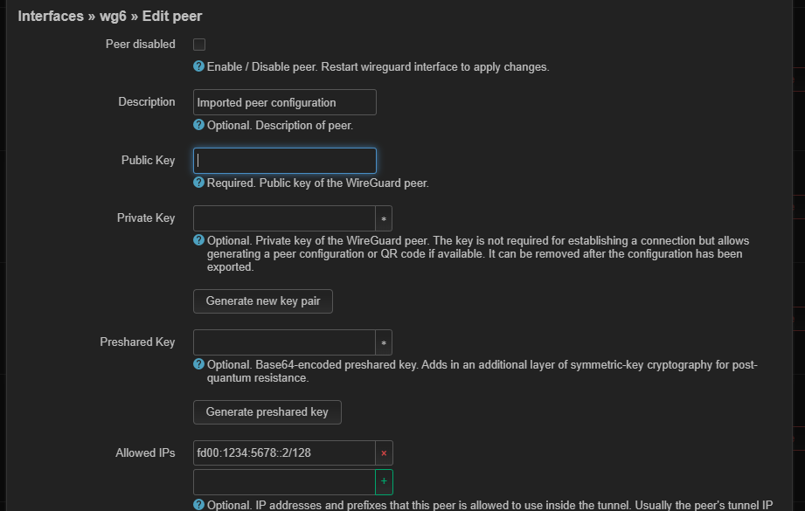
Task: Click the Preshared Key input box
Action: 284,342
